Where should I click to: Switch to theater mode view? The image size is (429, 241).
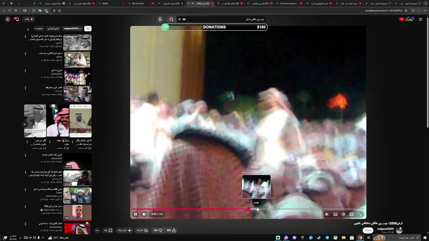tap(352, 214)
